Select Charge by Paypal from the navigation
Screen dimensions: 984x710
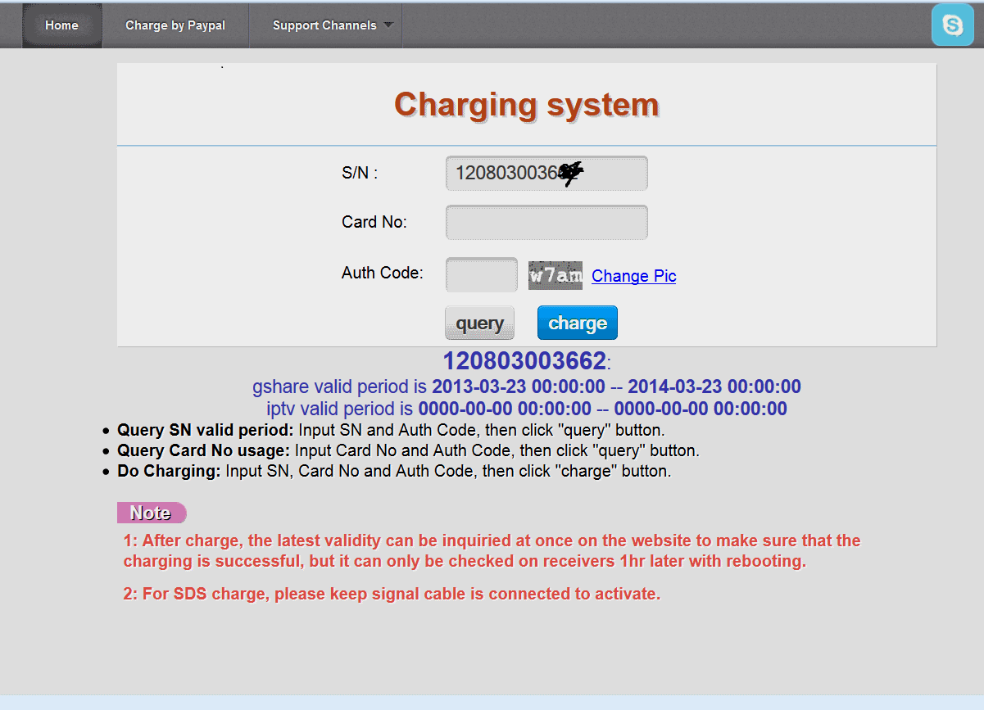pyautogui.click(x=175, y=25)
